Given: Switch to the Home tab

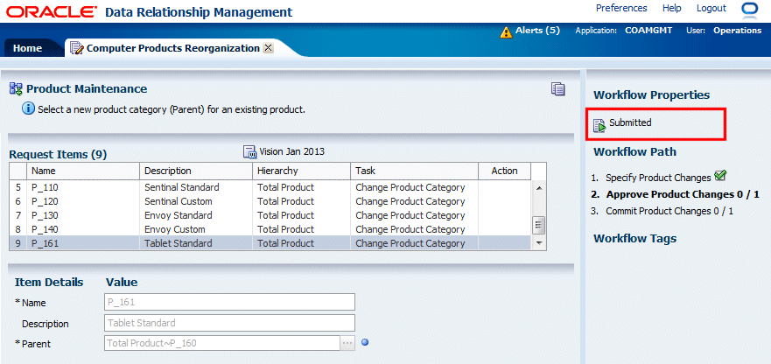Looking at the screenshot, I should coord(28,48).
